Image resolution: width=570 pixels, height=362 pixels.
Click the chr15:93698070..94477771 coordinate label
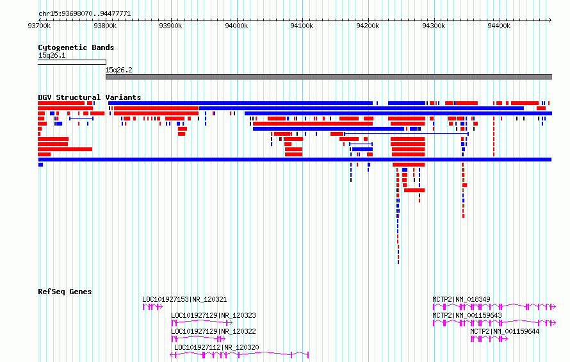pyautogui.click(x=85, y=14)
